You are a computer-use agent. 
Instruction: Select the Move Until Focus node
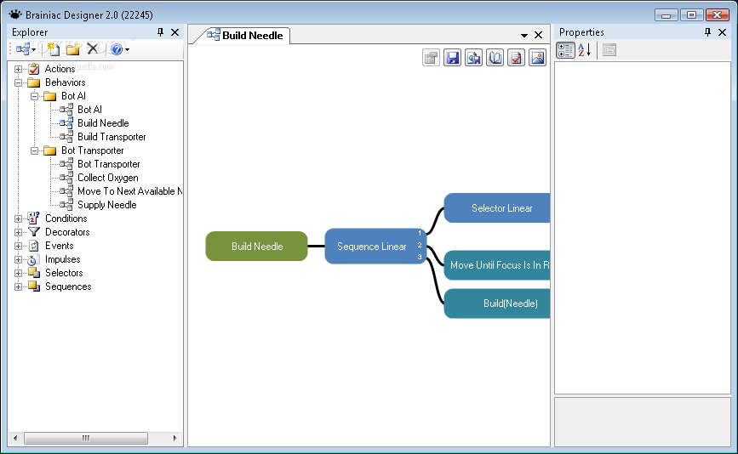497,265
